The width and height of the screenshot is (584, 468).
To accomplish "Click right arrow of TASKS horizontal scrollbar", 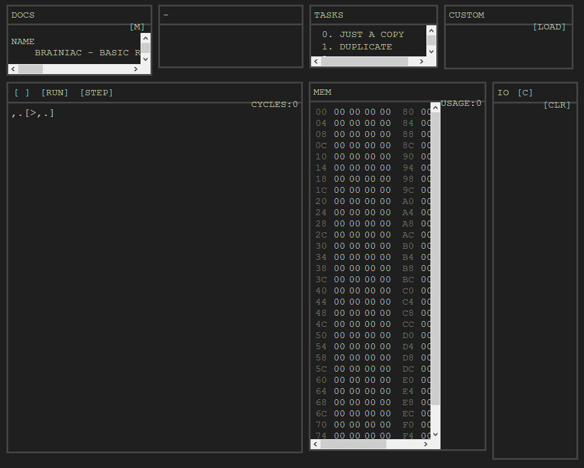I will pyautogui.click(x=422, y=61).
